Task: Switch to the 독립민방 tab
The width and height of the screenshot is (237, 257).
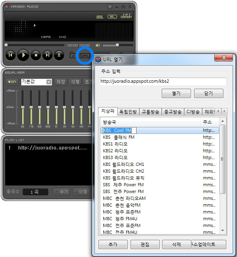Action: click(128, 112)
